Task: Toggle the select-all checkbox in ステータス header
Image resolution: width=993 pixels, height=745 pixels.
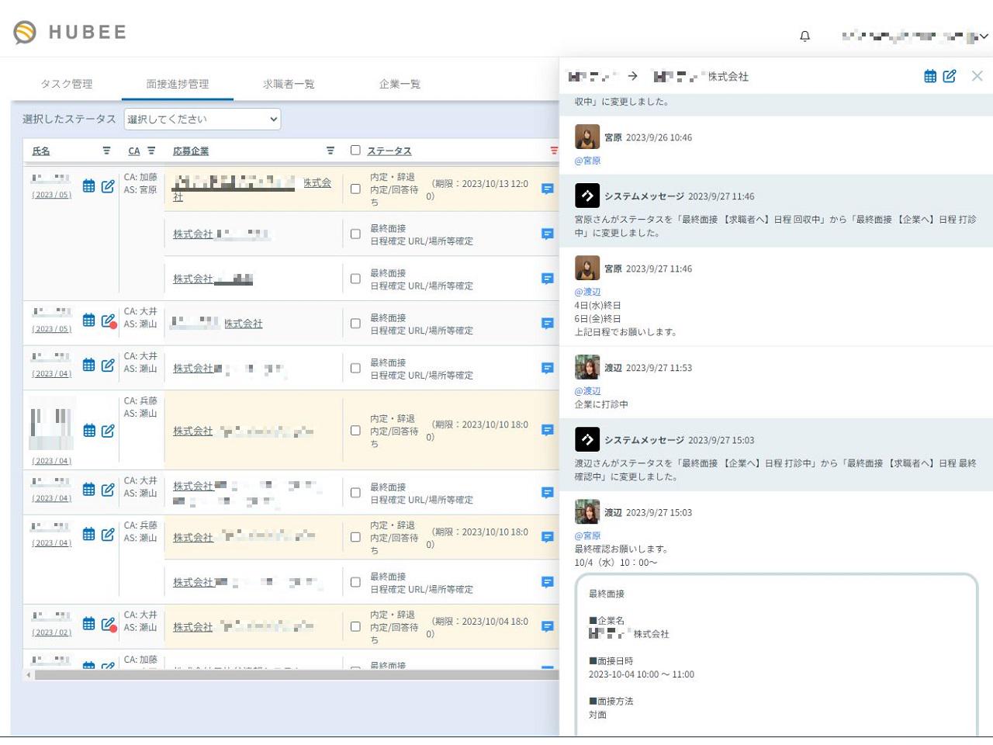Action: pyautogui.click(x=355, y=151)
